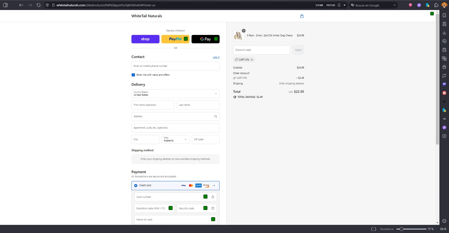This screenshot has width=449, height=233.
Task: Pay with the Shop express button
Action: 145,39
